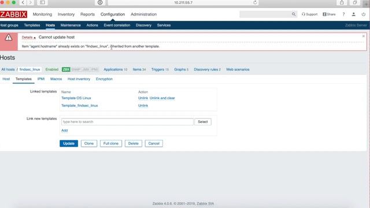The image size is (370, 208).
Task: Click the Delete button
Action: pos(134,143)
